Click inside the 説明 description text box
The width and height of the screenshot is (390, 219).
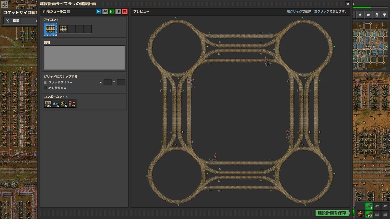click(84, 57)
